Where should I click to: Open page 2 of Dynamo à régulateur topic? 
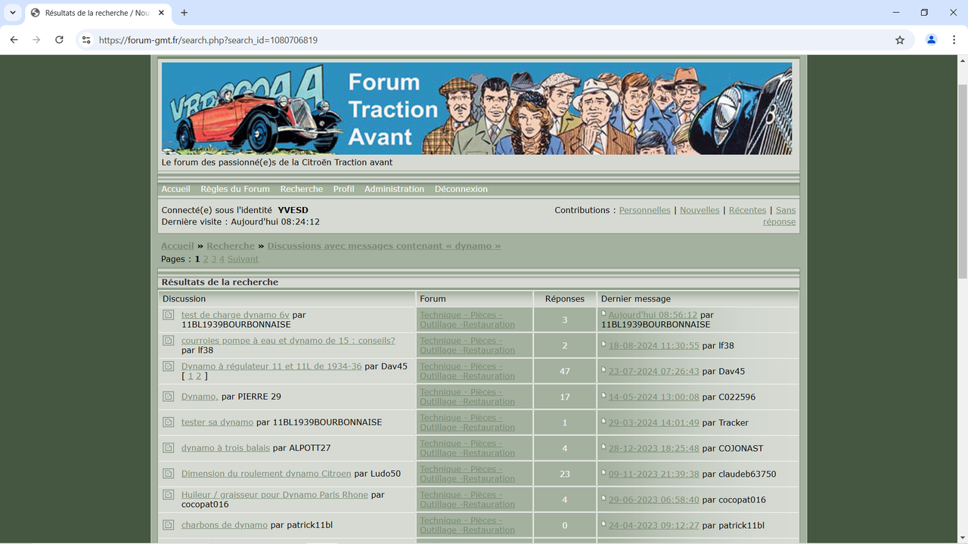coord(199,376)
